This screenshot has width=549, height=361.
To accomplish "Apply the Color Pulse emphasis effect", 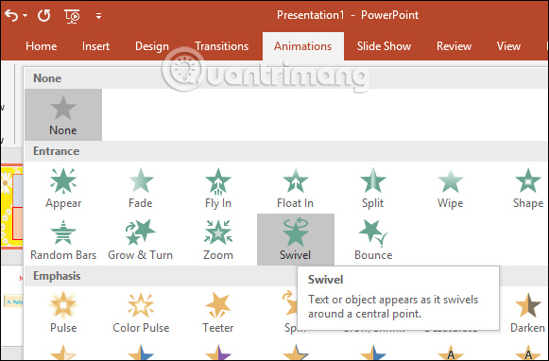I will 141,312.
